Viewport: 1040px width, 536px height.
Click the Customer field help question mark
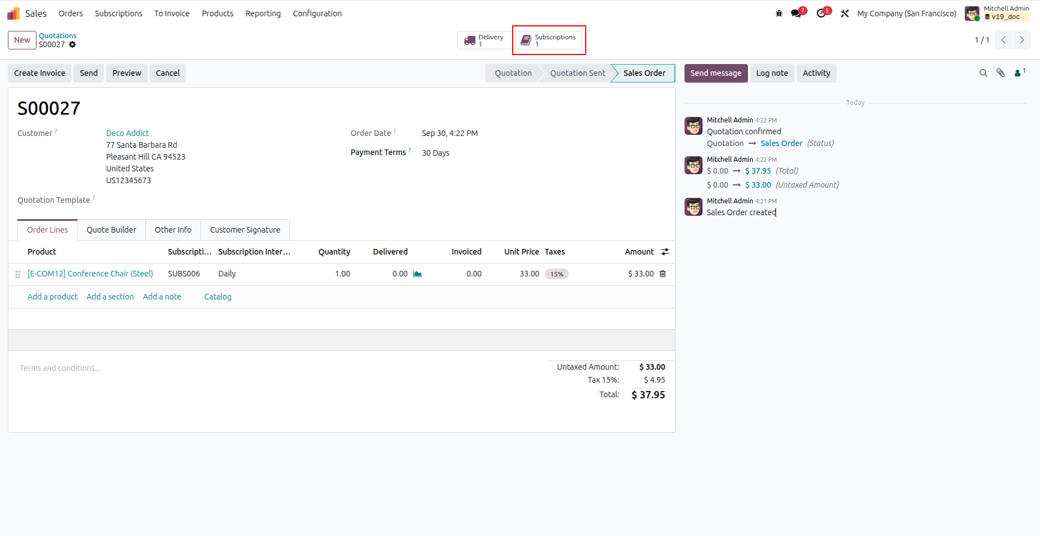coord(56,131)
